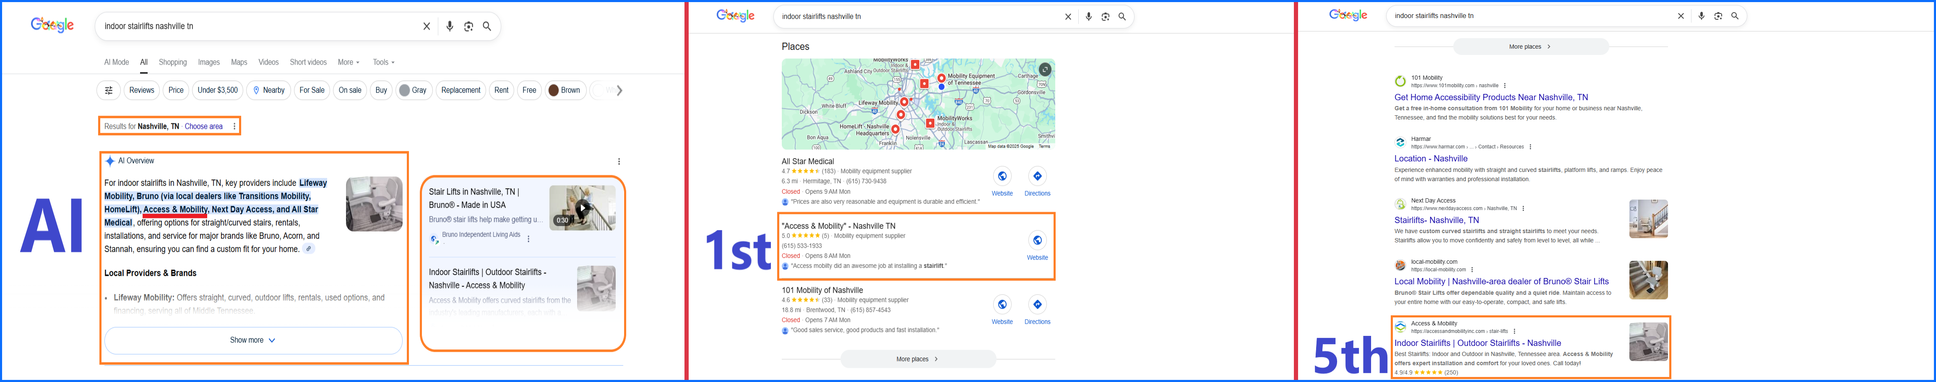Click the Google logo in the left panel
The image size is (1936, 382).
52,26
